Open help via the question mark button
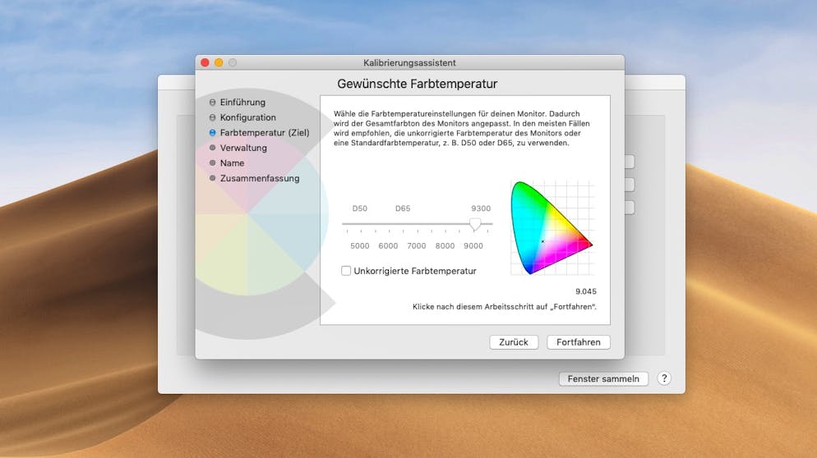 (x=664, y=378)
